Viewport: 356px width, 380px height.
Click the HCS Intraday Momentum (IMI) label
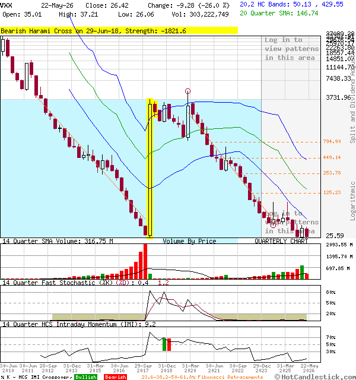coord(79,324)
